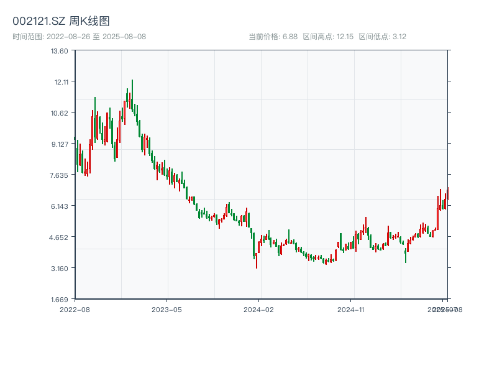The image size is (497, 373).
Task: Click the interval low label 区间低点: 3.12
Action: 383,37
